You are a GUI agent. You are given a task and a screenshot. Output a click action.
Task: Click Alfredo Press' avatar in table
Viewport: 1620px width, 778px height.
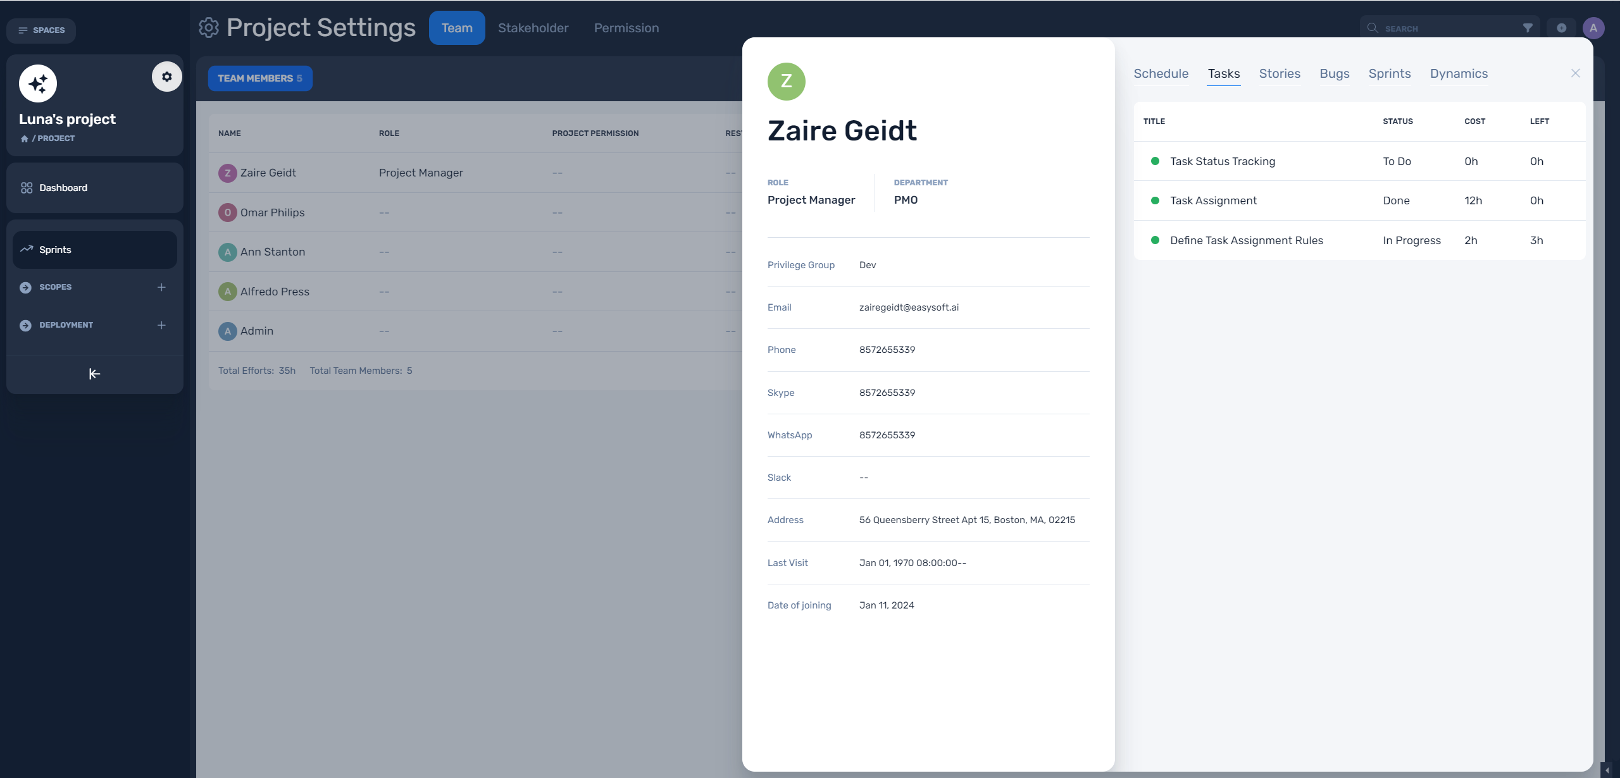228,292
